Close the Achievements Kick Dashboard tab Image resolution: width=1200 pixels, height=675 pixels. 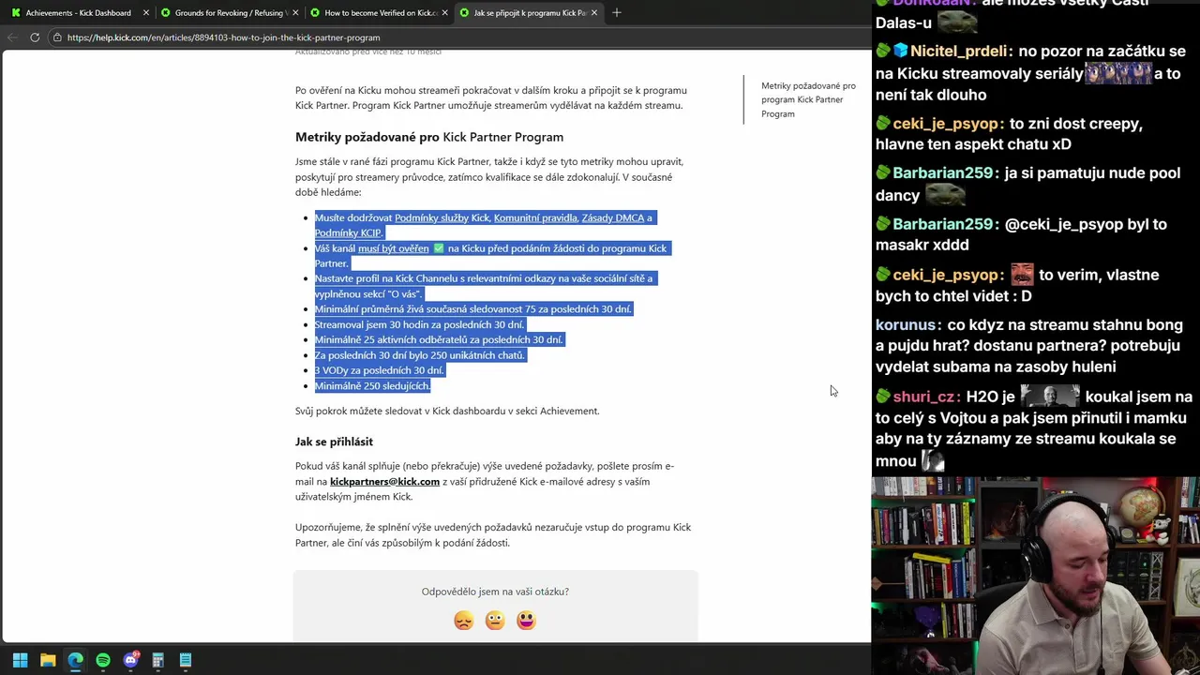(145, 13)
